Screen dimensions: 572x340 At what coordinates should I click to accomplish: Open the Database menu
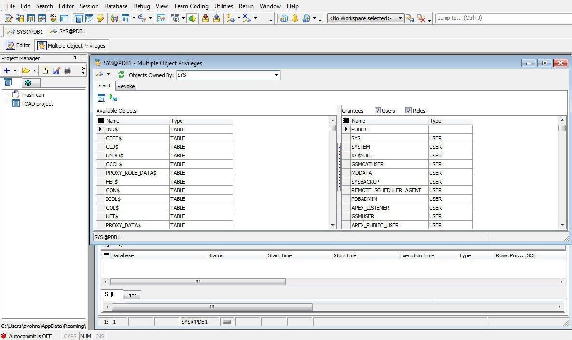click(x=116, y=6)
